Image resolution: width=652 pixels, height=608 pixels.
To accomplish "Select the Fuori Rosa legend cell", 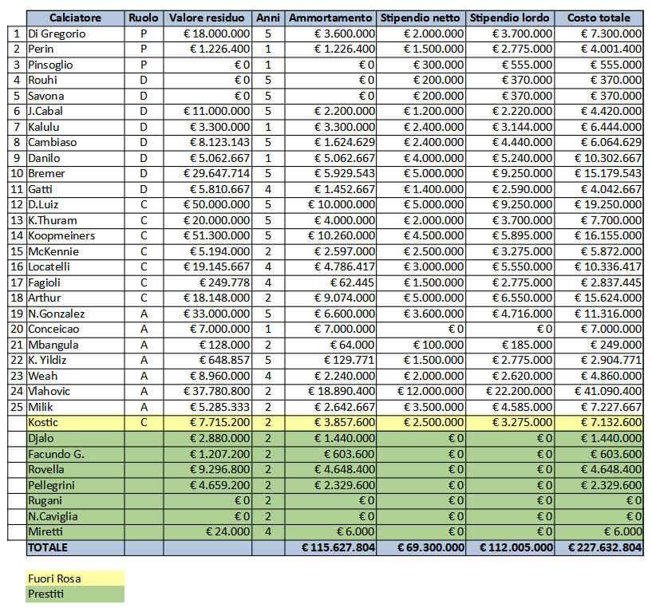I will [x=75, y=578].
